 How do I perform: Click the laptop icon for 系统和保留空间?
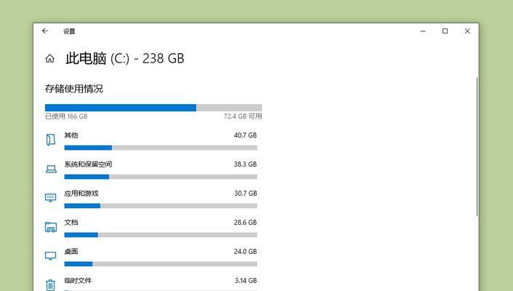[51, 169]
